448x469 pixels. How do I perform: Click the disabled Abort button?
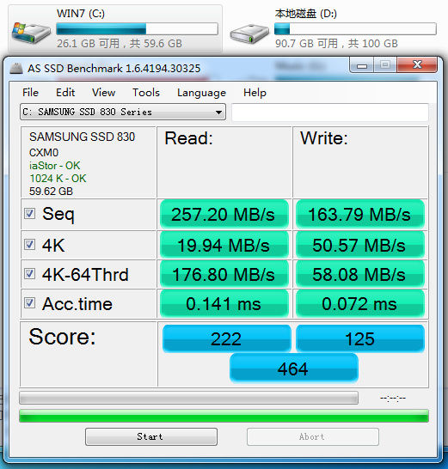[x=313, y=436]
